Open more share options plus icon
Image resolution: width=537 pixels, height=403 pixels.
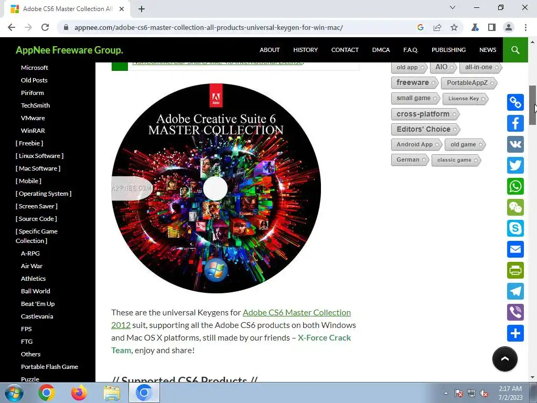pyautogui.click(x=515, y=333)
